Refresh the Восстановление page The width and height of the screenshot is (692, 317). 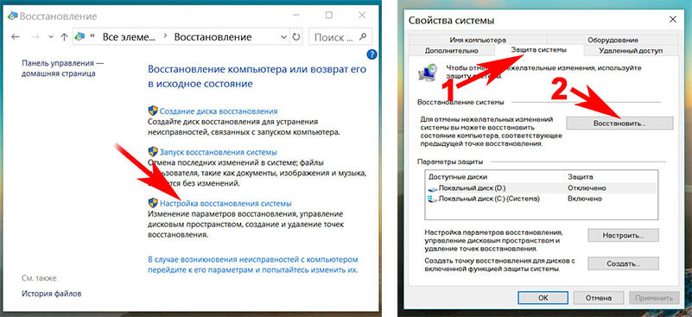tap(296, 37)
